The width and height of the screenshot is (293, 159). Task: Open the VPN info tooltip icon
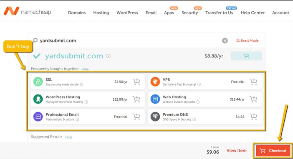point(199,84)
